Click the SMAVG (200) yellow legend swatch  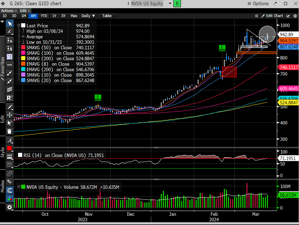(x=23, y=58)
